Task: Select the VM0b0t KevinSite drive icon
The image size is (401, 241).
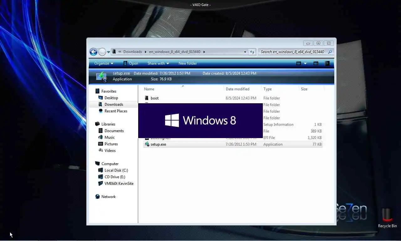Action: click(x=101, y=183)
